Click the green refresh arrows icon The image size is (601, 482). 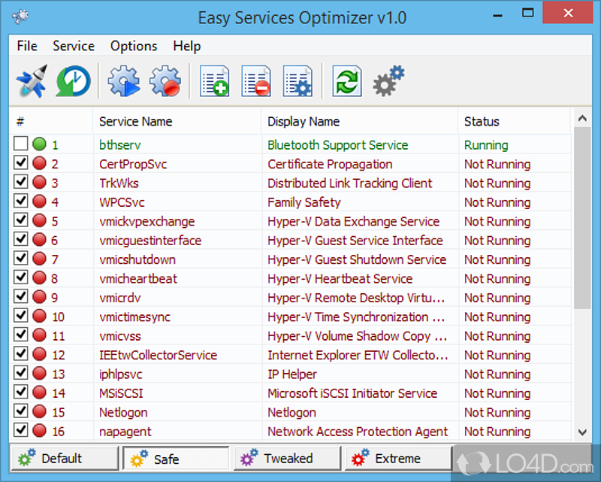click(x=347, y=80)
